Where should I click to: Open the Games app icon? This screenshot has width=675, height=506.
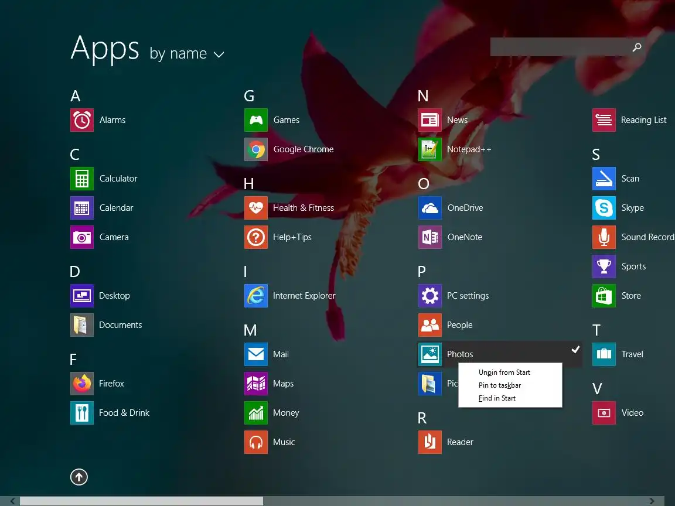click(x=255, y=120)
